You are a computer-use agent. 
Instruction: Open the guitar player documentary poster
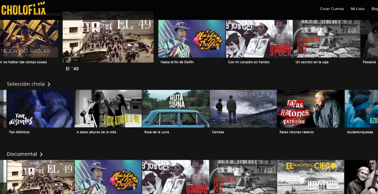(362, 177)
